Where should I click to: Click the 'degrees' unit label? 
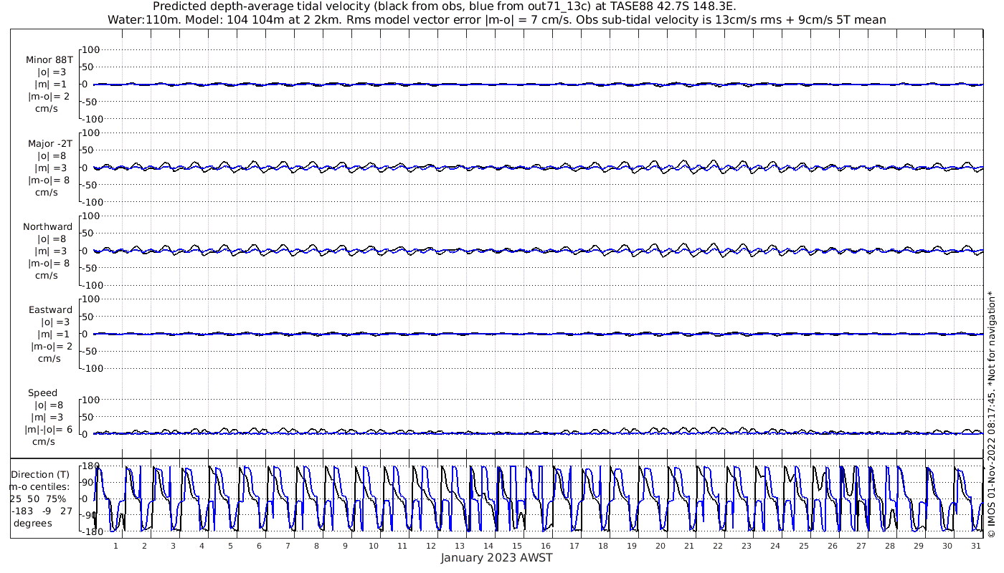tap(33, 524)
